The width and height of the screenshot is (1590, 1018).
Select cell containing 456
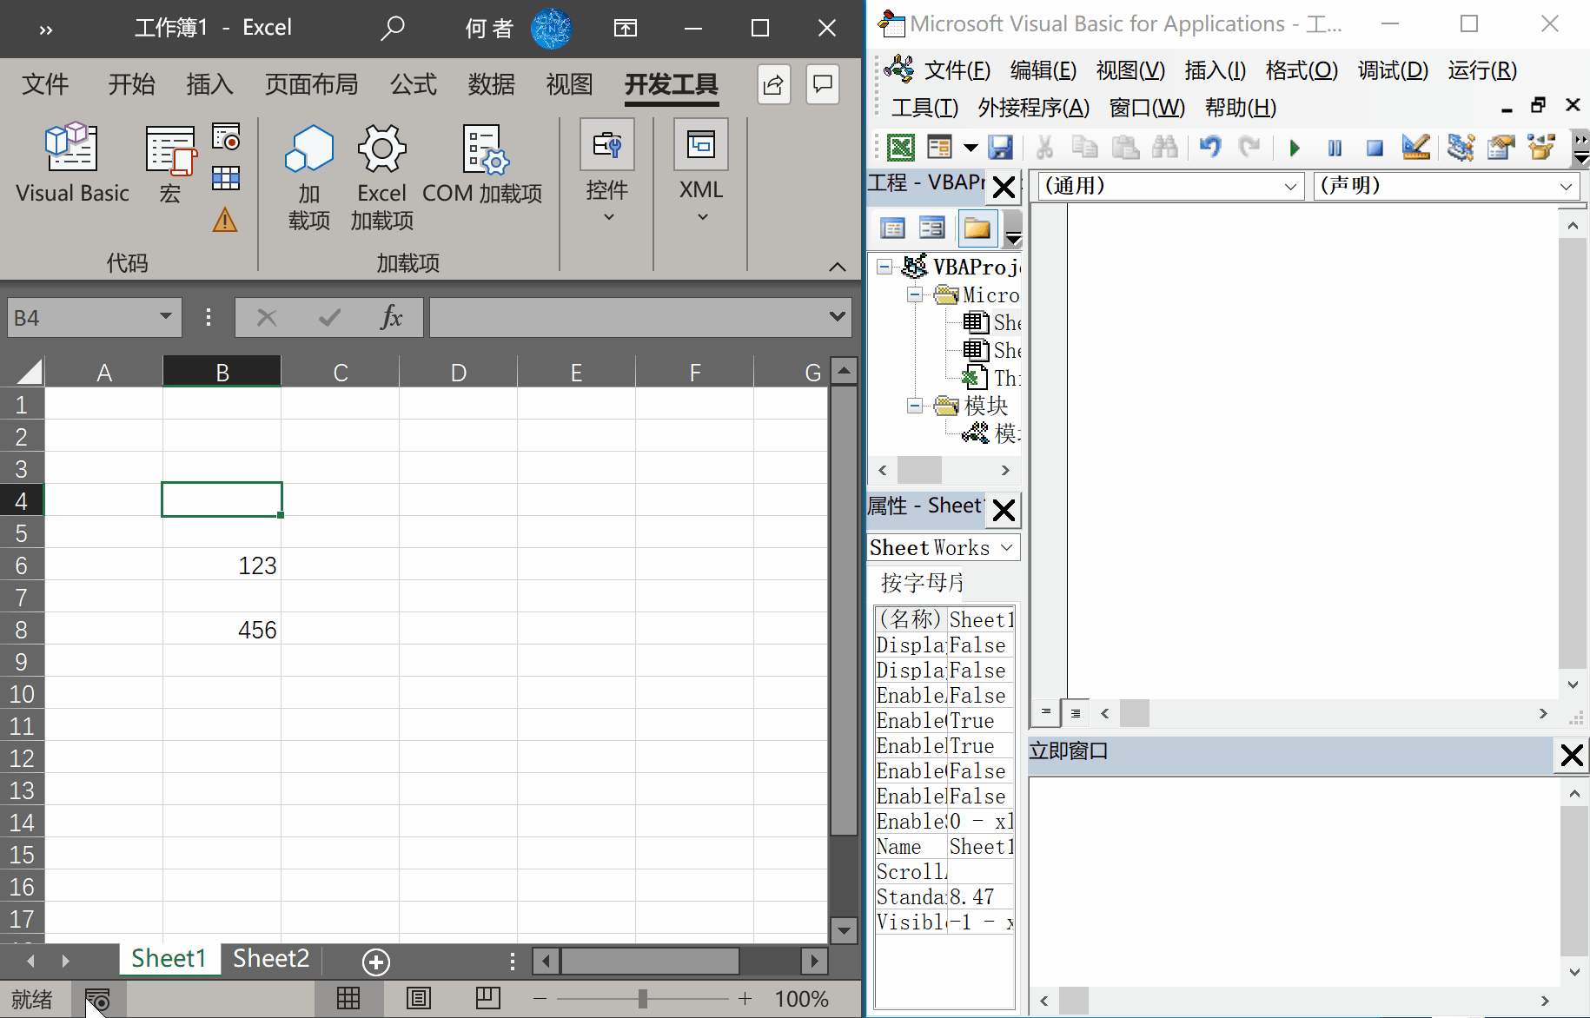pyautogui.click(x=222, y=629)
